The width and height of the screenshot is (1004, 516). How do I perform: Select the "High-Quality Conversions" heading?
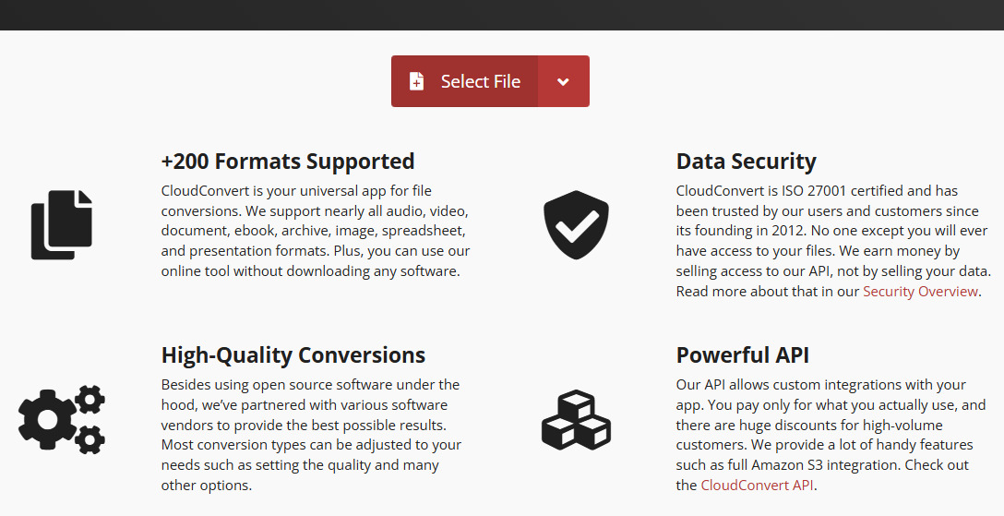point(293,355)
